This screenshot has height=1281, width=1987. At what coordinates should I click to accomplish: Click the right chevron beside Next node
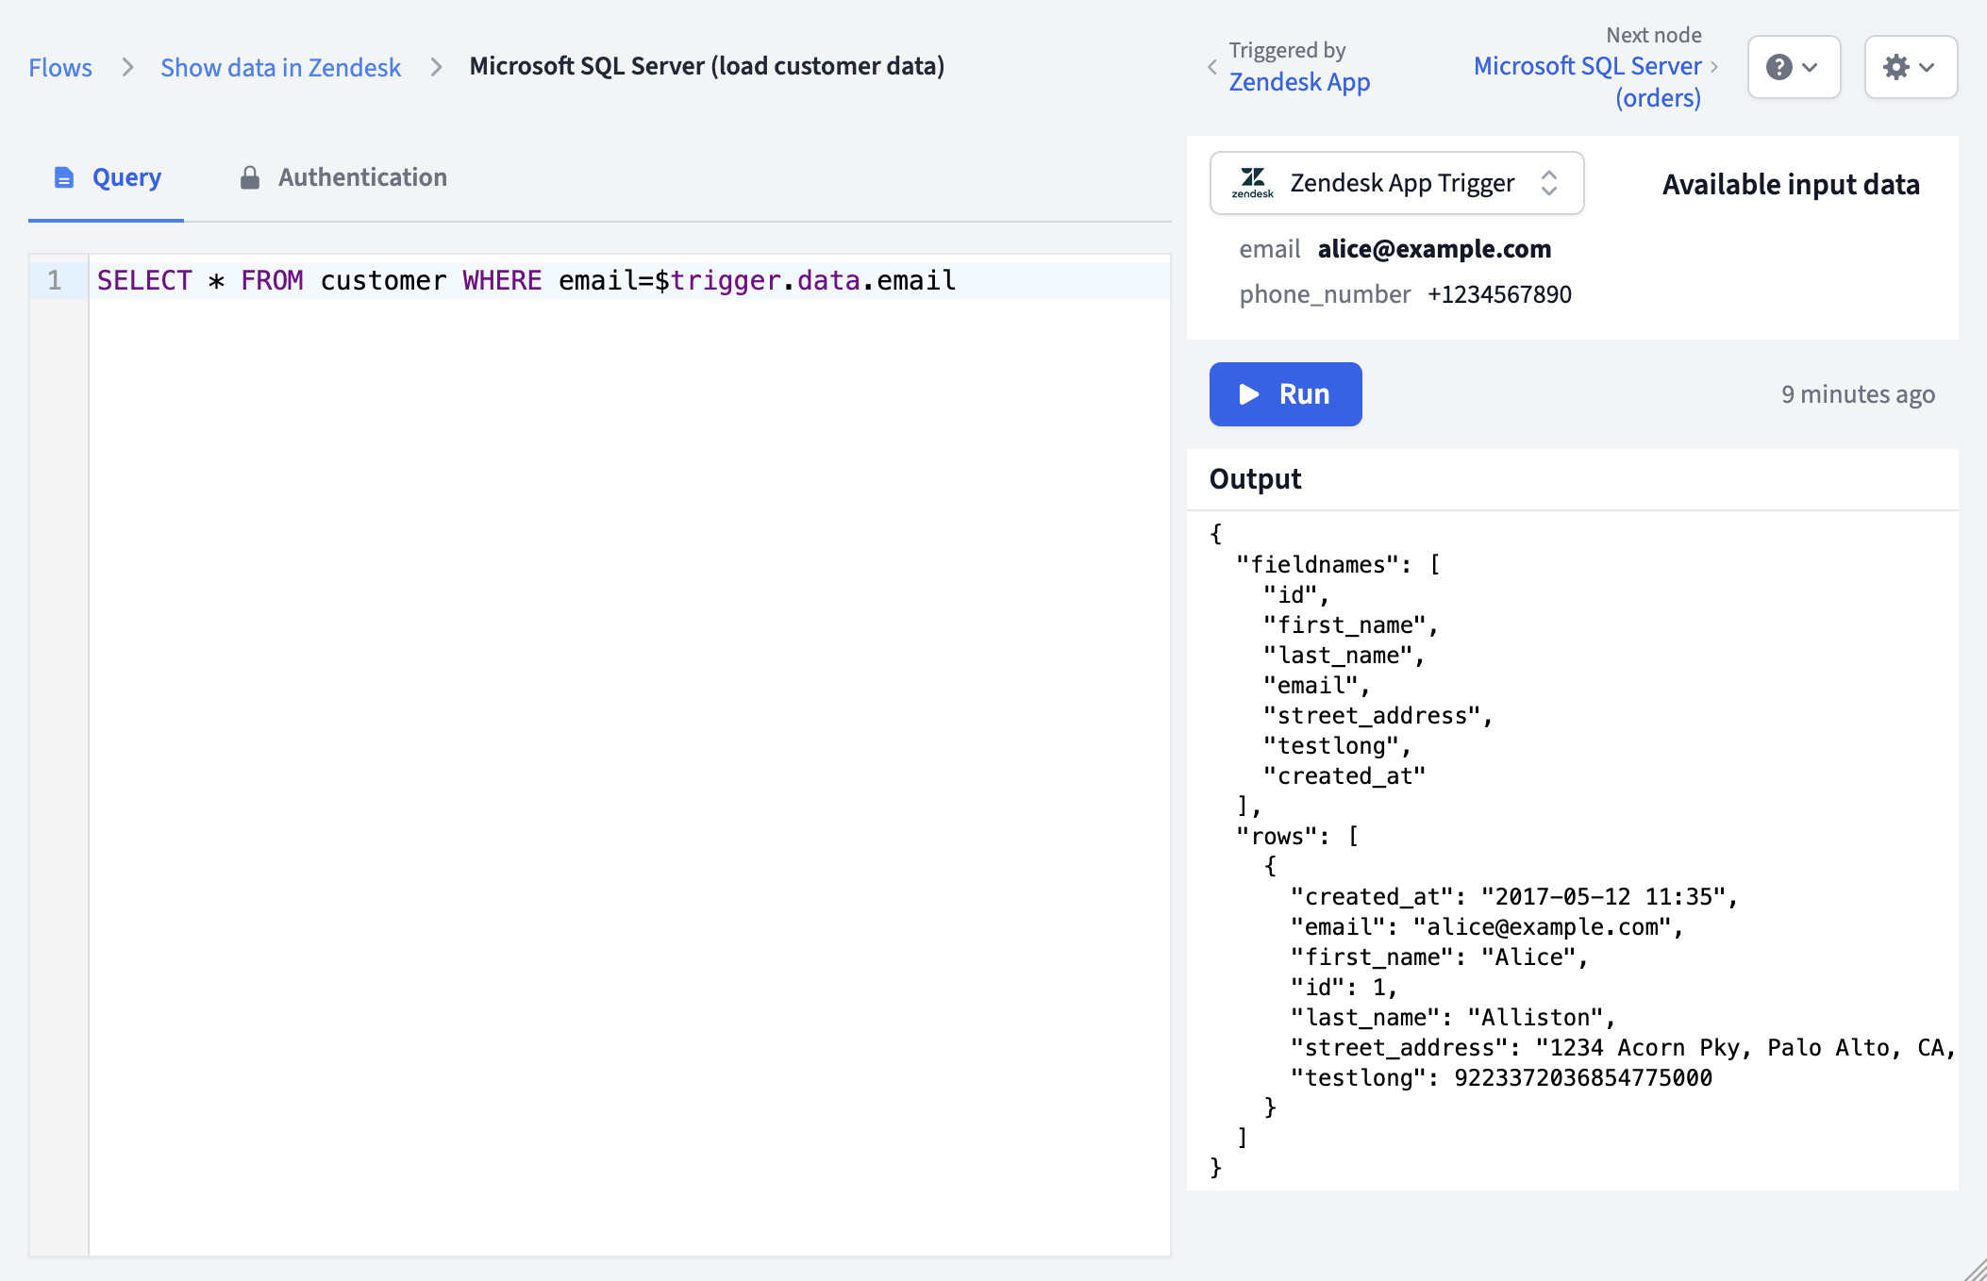pyautogui.click(x=1714, y=67)
